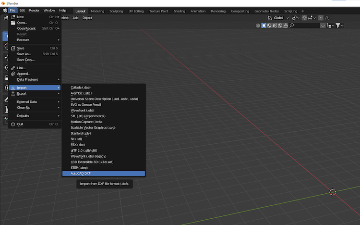Switch to Geometry Nodes workspace tab
Screen dimensions: 360x225
pyautogui.click(x=266, y=11)
